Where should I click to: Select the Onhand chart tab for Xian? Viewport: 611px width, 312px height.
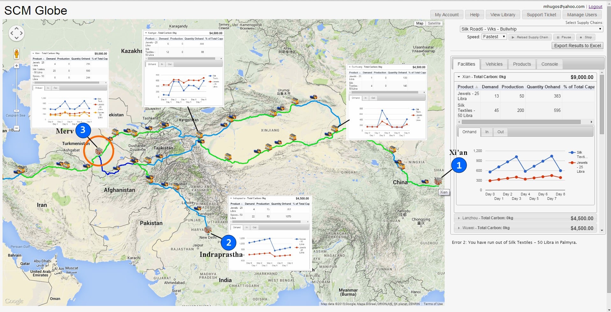pyautogui.click(x=469, y=132)
